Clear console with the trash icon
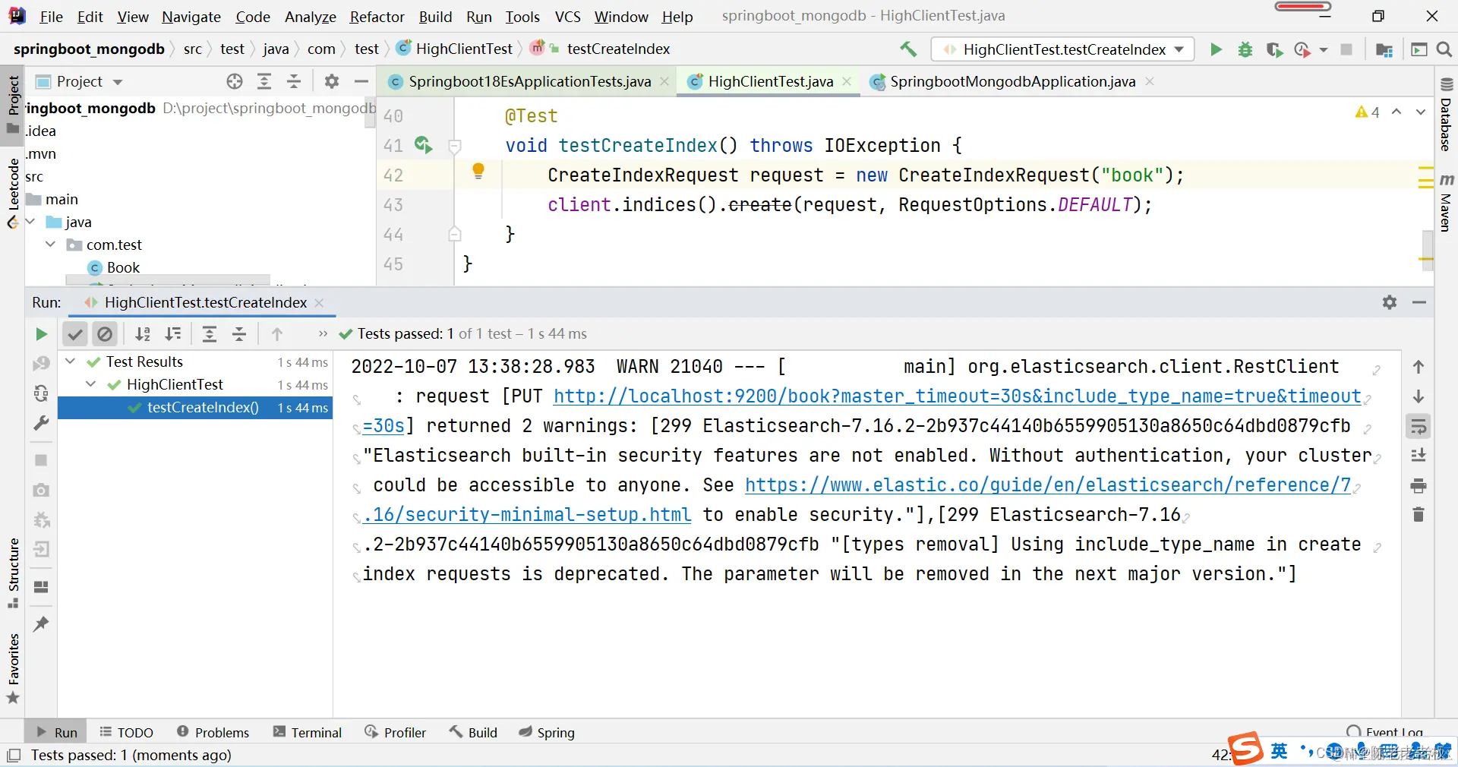 click(x=1419, y=515)
